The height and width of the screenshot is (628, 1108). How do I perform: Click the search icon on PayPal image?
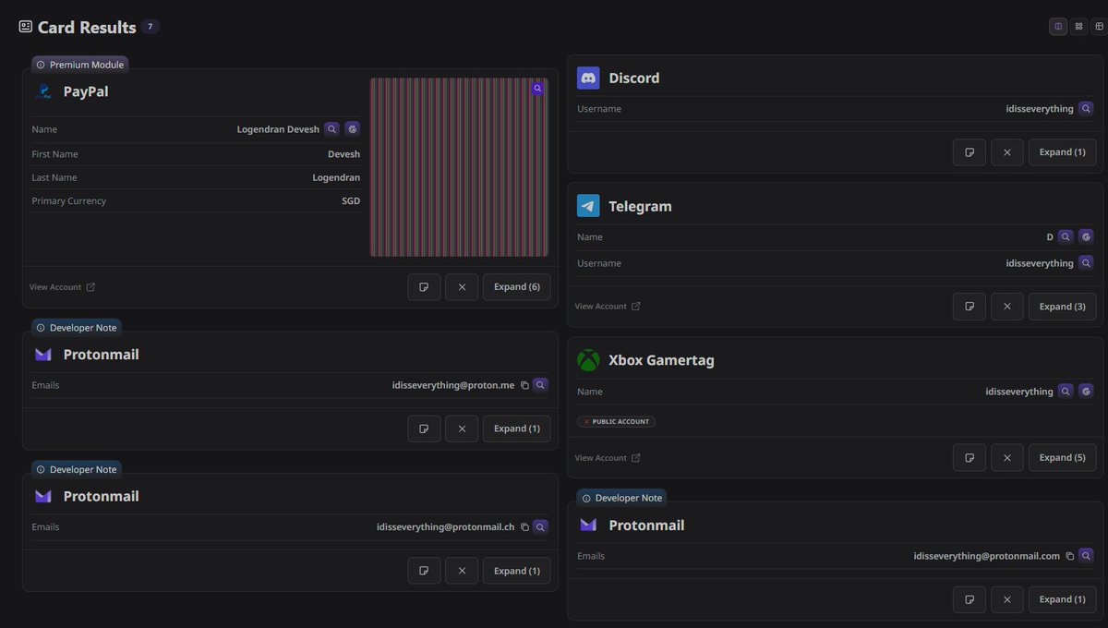point(537,89)
